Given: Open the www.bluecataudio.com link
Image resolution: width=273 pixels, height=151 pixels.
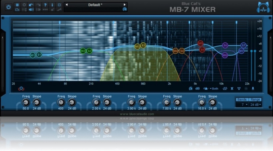Looking at the screenshot, I should tap(137, 114).
